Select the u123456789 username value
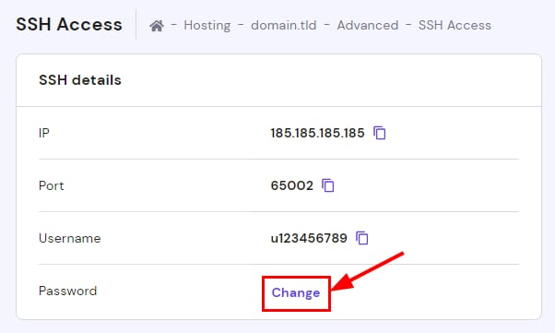 tap(309, 238)
